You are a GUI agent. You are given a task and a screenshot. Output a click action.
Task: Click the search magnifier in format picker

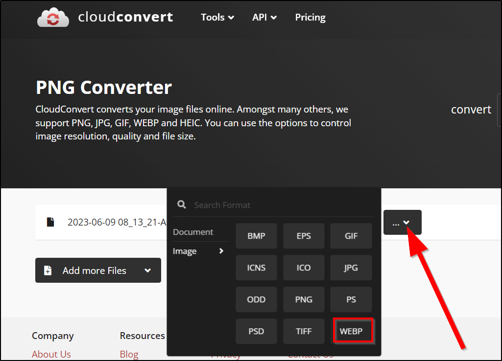point(181,204)
